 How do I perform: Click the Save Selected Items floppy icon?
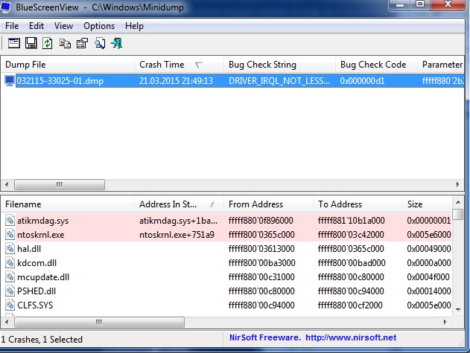[31, 43]
